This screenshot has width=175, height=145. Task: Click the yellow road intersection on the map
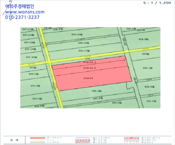(x=49, y=62)
